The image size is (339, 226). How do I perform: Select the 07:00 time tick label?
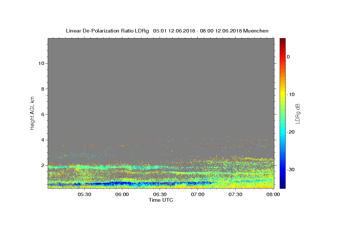198,194
